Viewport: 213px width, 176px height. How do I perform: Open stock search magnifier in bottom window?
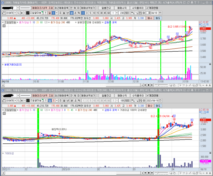click(18, 100)
